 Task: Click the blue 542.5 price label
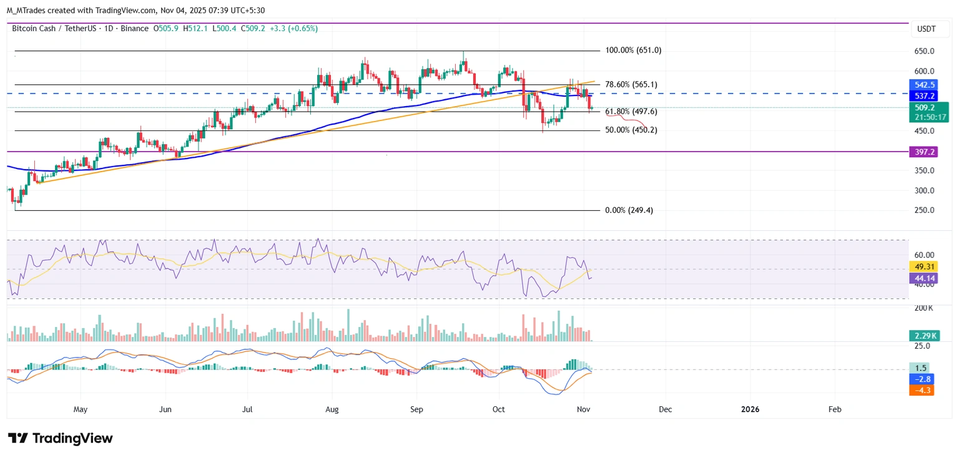click(x=923, y=84)
